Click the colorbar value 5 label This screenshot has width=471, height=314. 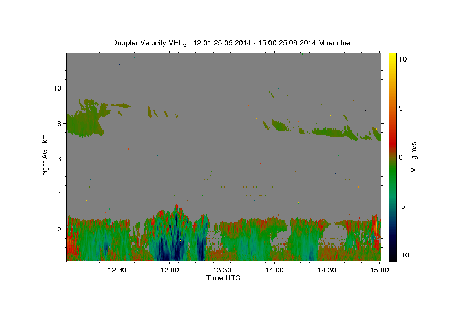tap(400, 108)
